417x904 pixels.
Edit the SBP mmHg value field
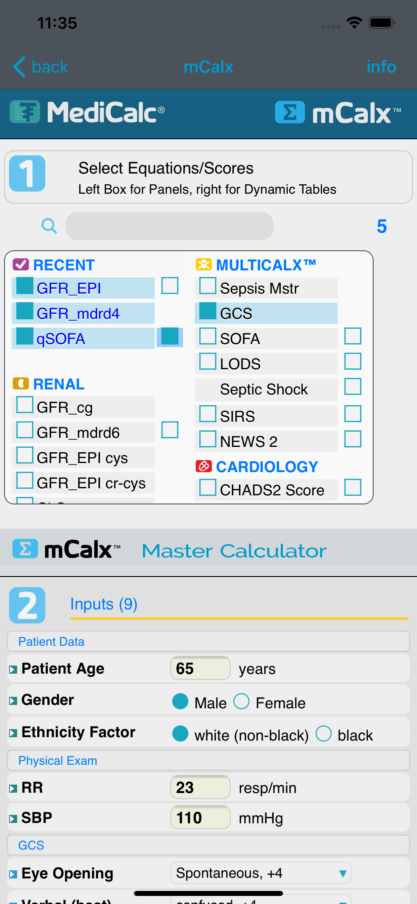pos(200,817)
